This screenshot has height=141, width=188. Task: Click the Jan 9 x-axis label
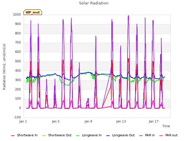coord(88,121)
